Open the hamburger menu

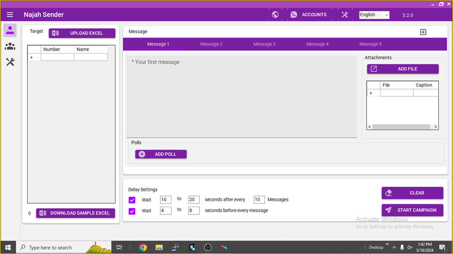10,15
